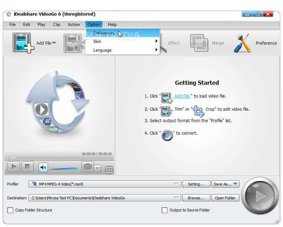Click the Setting... button
The height and width of the screenshot is (227, 283).
pos(196,184)
